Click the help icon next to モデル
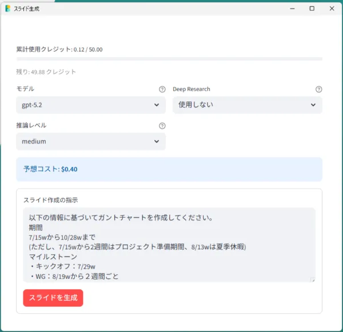Viewport: 343px width, 332px height. 162,89
